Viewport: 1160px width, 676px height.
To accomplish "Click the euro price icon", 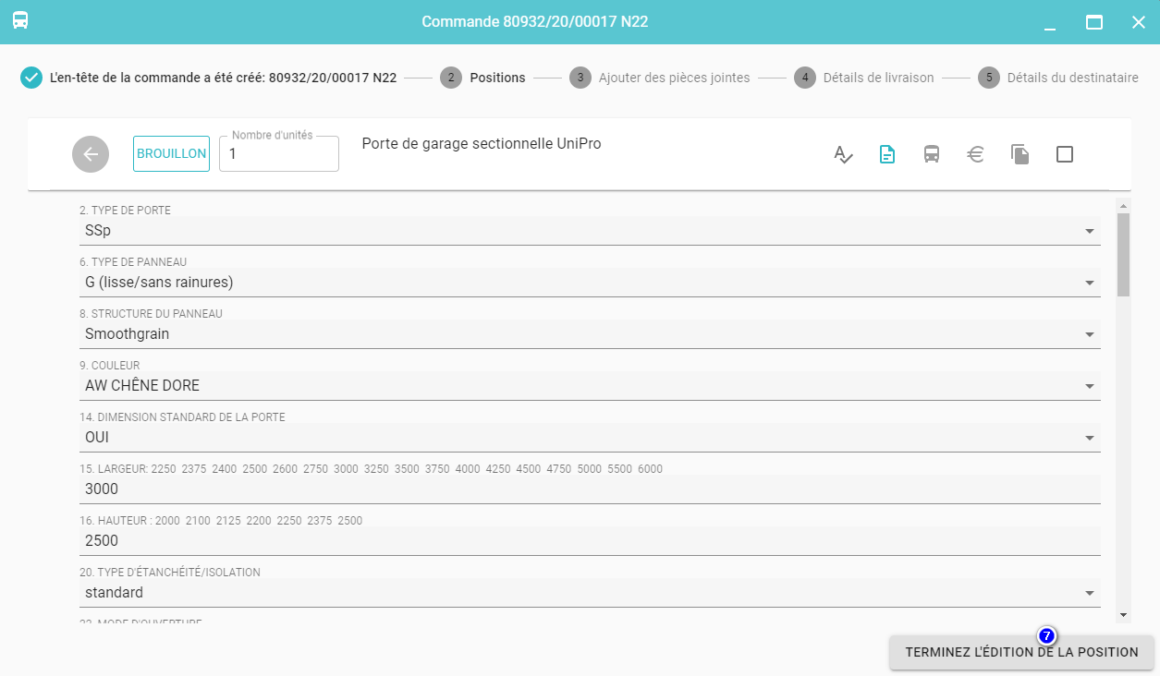I will [975, 154].
